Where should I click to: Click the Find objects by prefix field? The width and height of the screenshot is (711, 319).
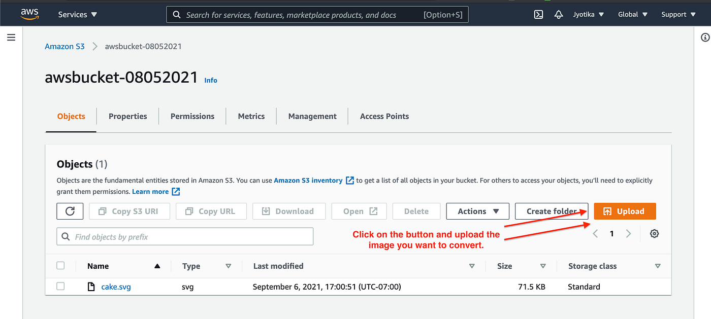point(185,236)
